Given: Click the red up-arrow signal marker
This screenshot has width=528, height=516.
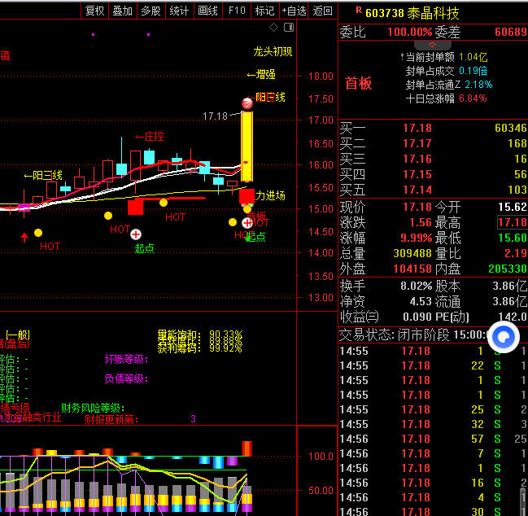Looking at the screenshot, I should (x=24, y=237).
